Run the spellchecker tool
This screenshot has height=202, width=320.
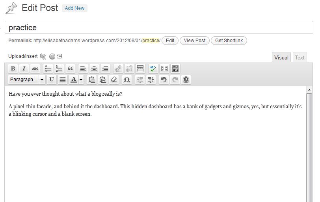(x=153, y=69)
